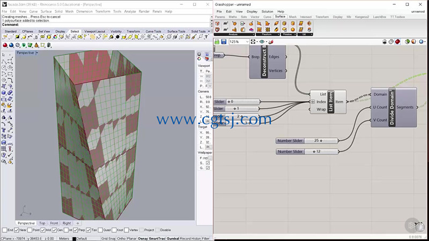
Task: Enable the Point osnap checkbox
Action: (30, 230)
